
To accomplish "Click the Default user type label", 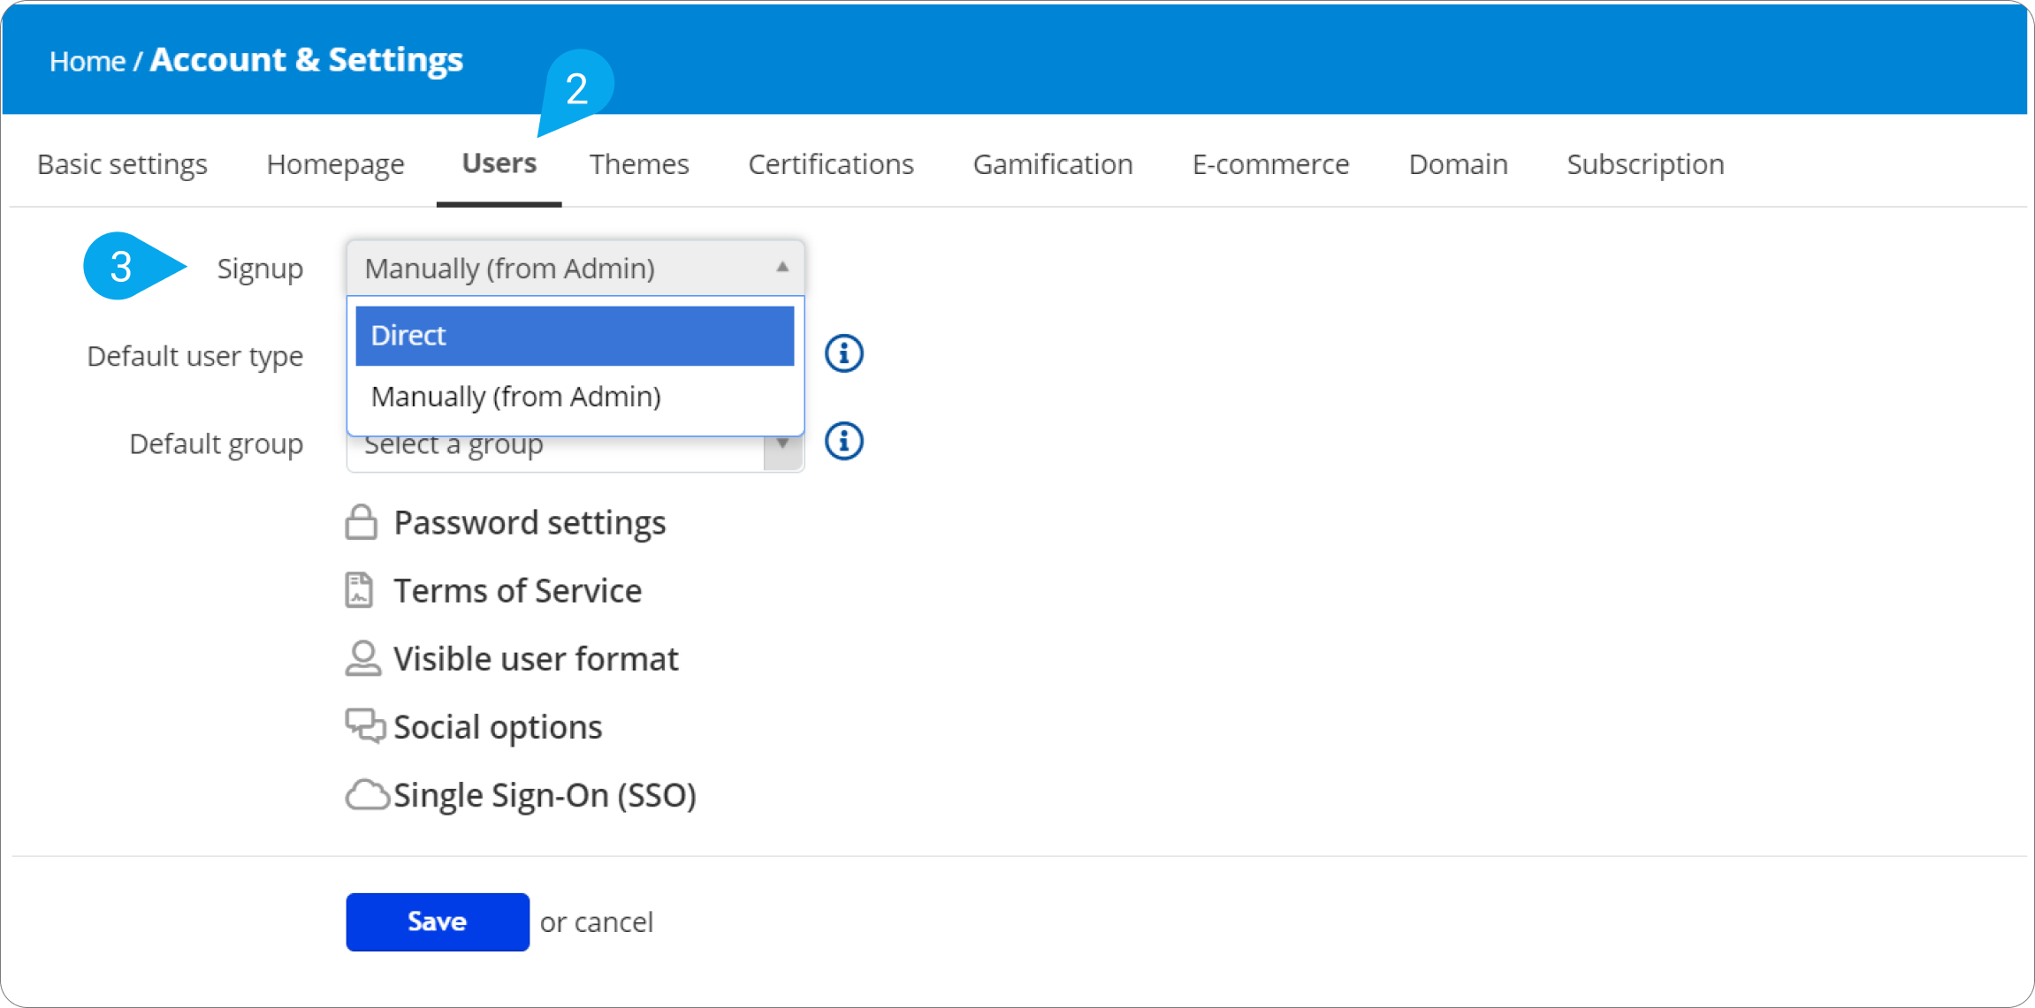I will [x=194, y=356].
